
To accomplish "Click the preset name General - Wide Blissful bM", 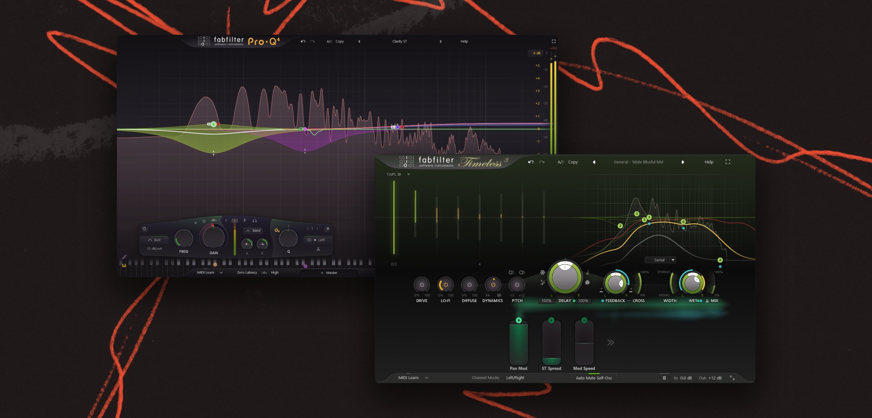I will (639, 162).
